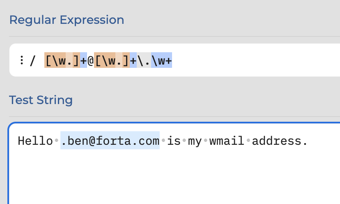This screenshot has width=340, height=204.
Task: Click the blue + quantifier before the @
Action: (x=83, y=60)
